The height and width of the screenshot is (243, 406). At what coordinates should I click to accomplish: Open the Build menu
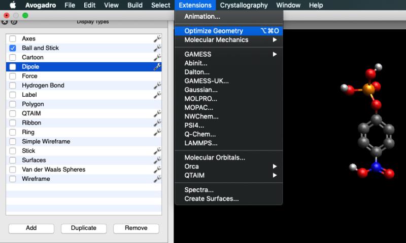(135, 5)
